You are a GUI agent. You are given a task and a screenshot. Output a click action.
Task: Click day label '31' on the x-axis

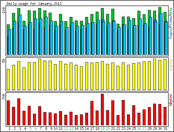coord(165,128)
